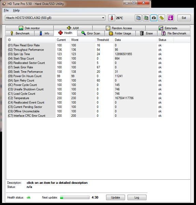Click the Threshold column header
196x205 pixels.
pos(104,40)
